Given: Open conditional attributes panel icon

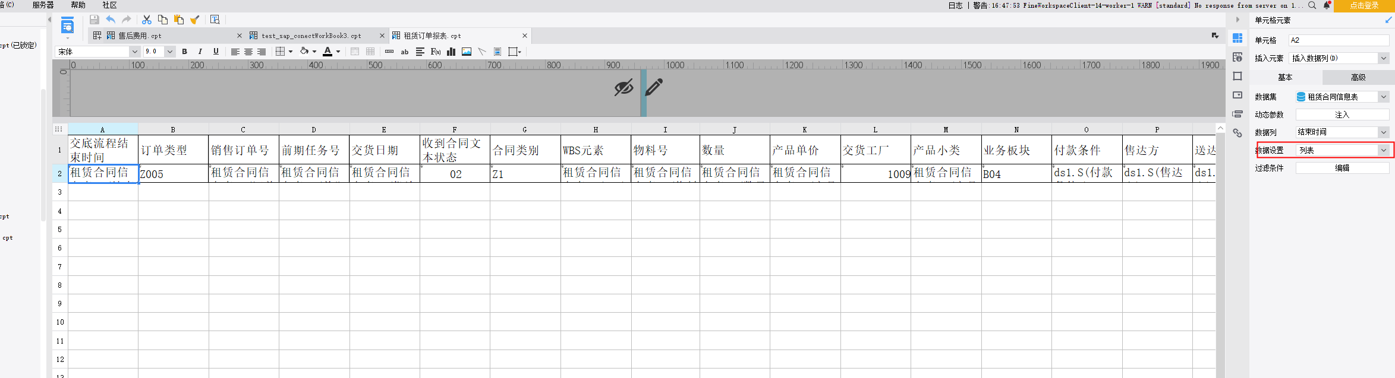Looking at the screenshot, I should (x=1237, y=114).
